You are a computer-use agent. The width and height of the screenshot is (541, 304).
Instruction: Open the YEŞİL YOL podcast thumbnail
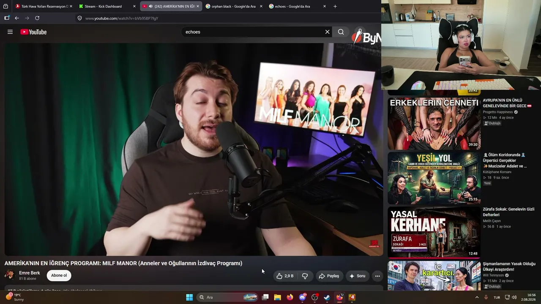pyautogui.click(x=434, y=178)
